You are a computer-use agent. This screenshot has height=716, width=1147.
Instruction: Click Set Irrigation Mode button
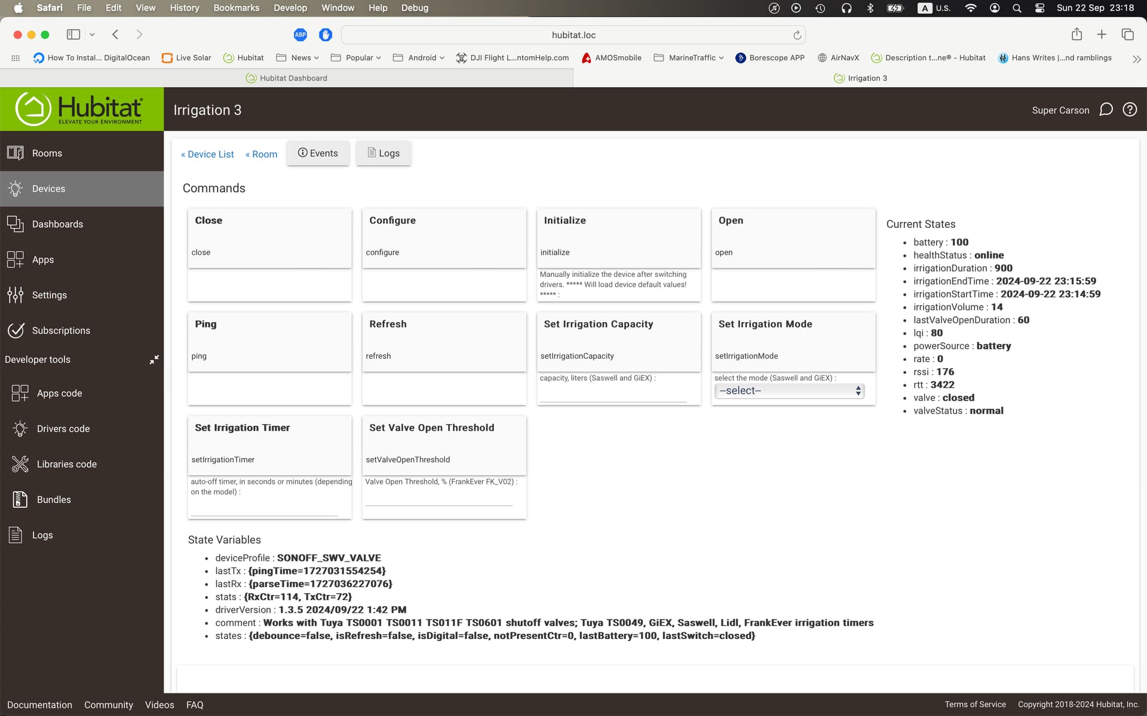pyautogui.click(x=793, y=341)
